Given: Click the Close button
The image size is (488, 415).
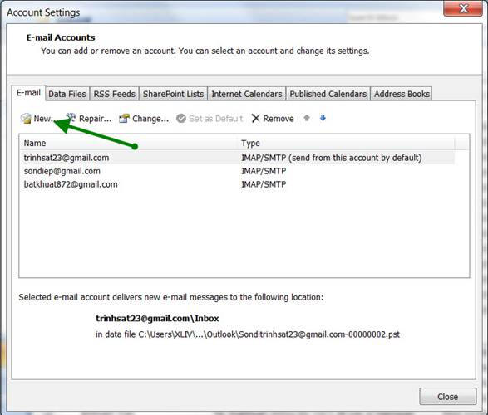Looking at the screenshot, I should [x=447, y=397].
